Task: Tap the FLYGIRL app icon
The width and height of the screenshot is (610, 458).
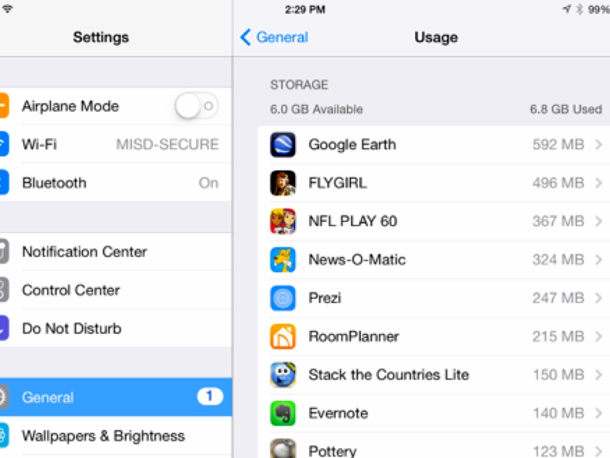Action: tap(283, 183)
